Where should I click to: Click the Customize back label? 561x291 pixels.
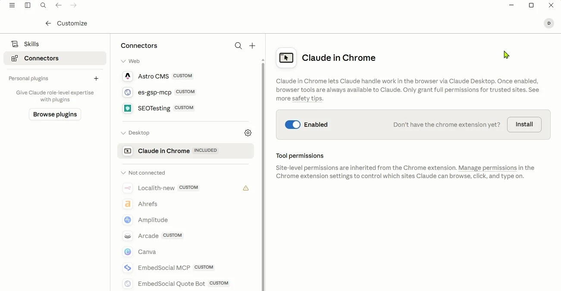tap(72, 24)
